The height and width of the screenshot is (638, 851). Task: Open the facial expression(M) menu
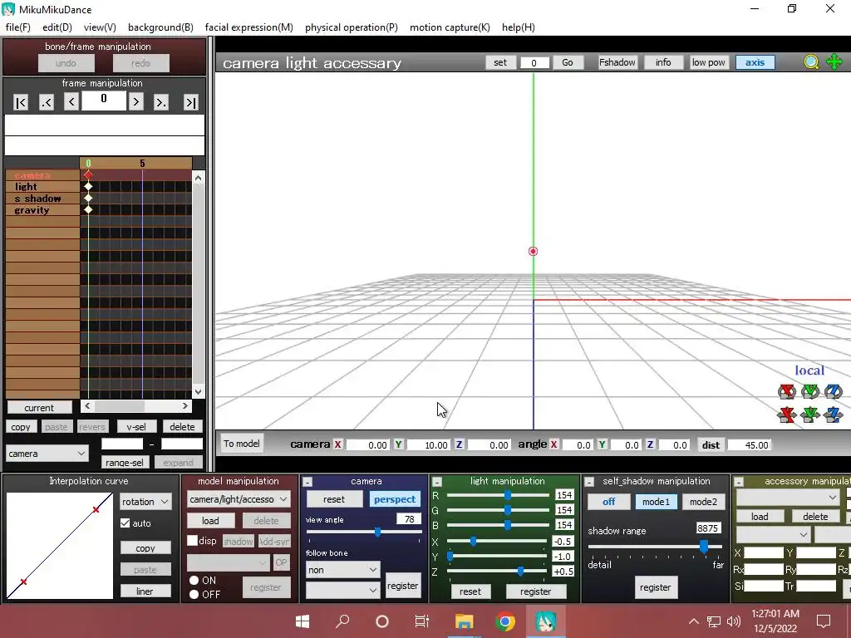click(x=249, y=27)
